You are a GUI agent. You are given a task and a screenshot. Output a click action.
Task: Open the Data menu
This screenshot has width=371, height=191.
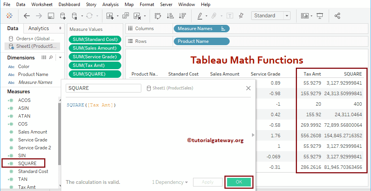pos(21,5)
